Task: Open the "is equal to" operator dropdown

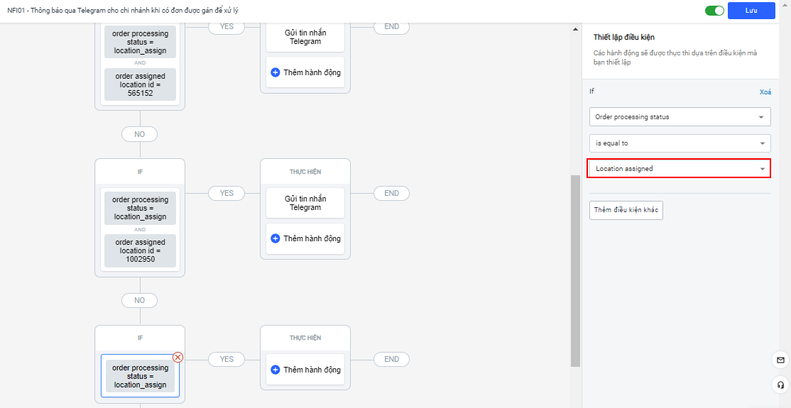Action: (680, 143)
